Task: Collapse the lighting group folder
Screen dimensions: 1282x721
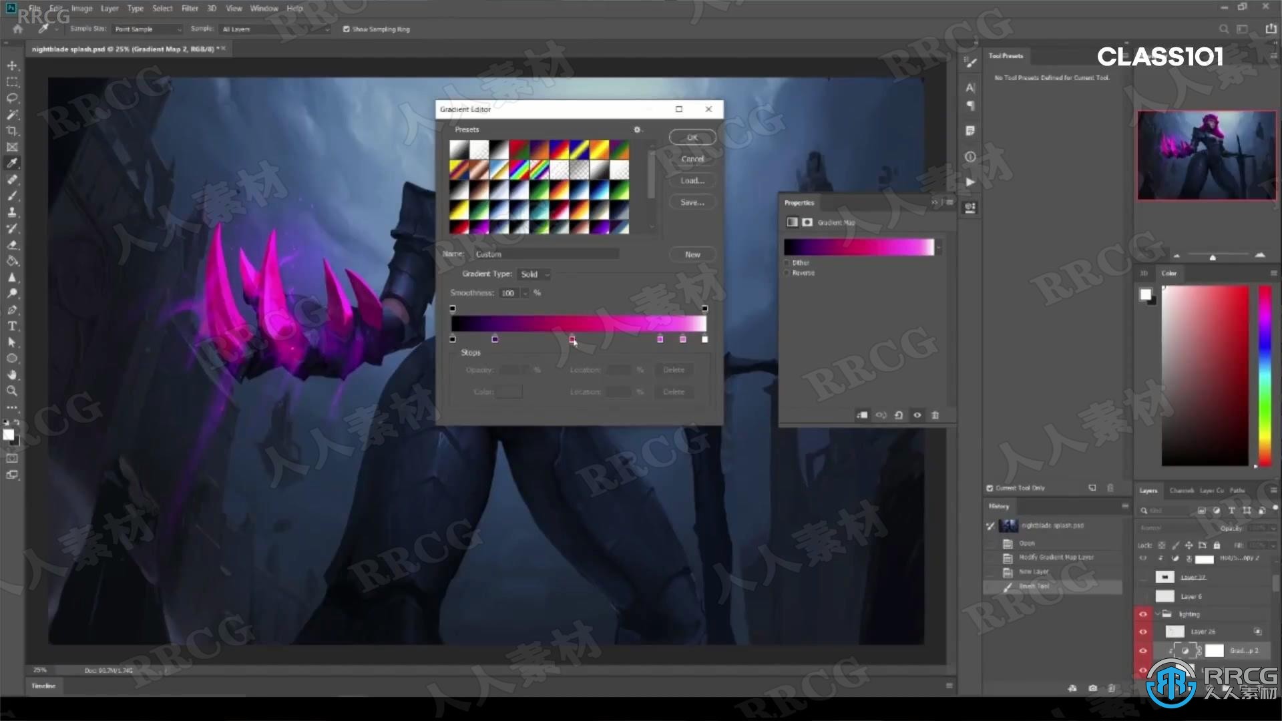Action: coord(1157,614)
